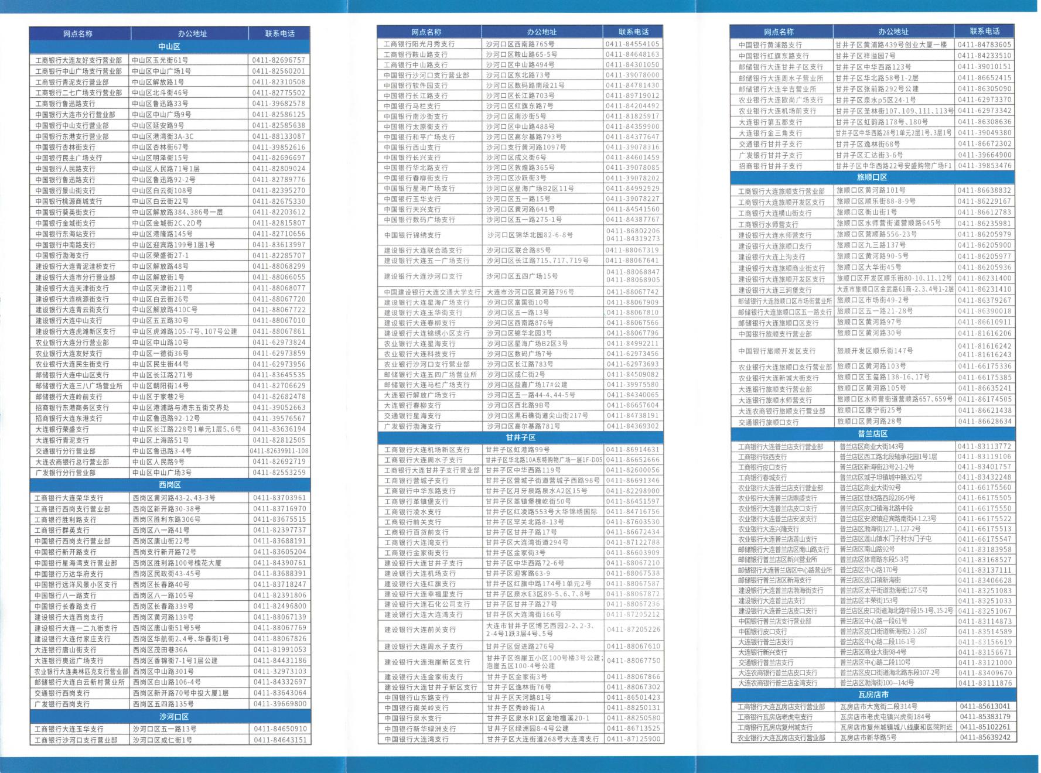The width and height of the screenshot is (1041, 773).
Task: Select branch 农业银行大连奥林匹克支行营业部
Action: tap(81, 671)
